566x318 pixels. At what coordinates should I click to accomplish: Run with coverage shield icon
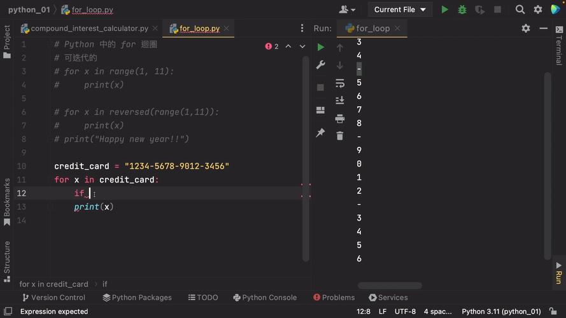pyautogui.click(x=479, y=10)
